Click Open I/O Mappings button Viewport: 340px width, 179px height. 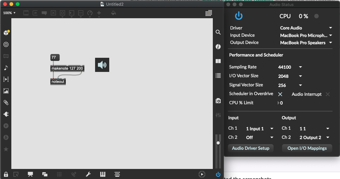(x=307, y=148)
